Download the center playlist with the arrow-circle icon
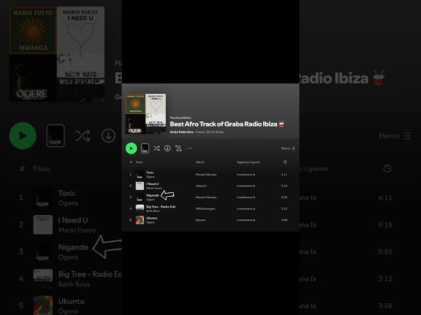Screen dimensions: 421x315 (x=167, y=148)
